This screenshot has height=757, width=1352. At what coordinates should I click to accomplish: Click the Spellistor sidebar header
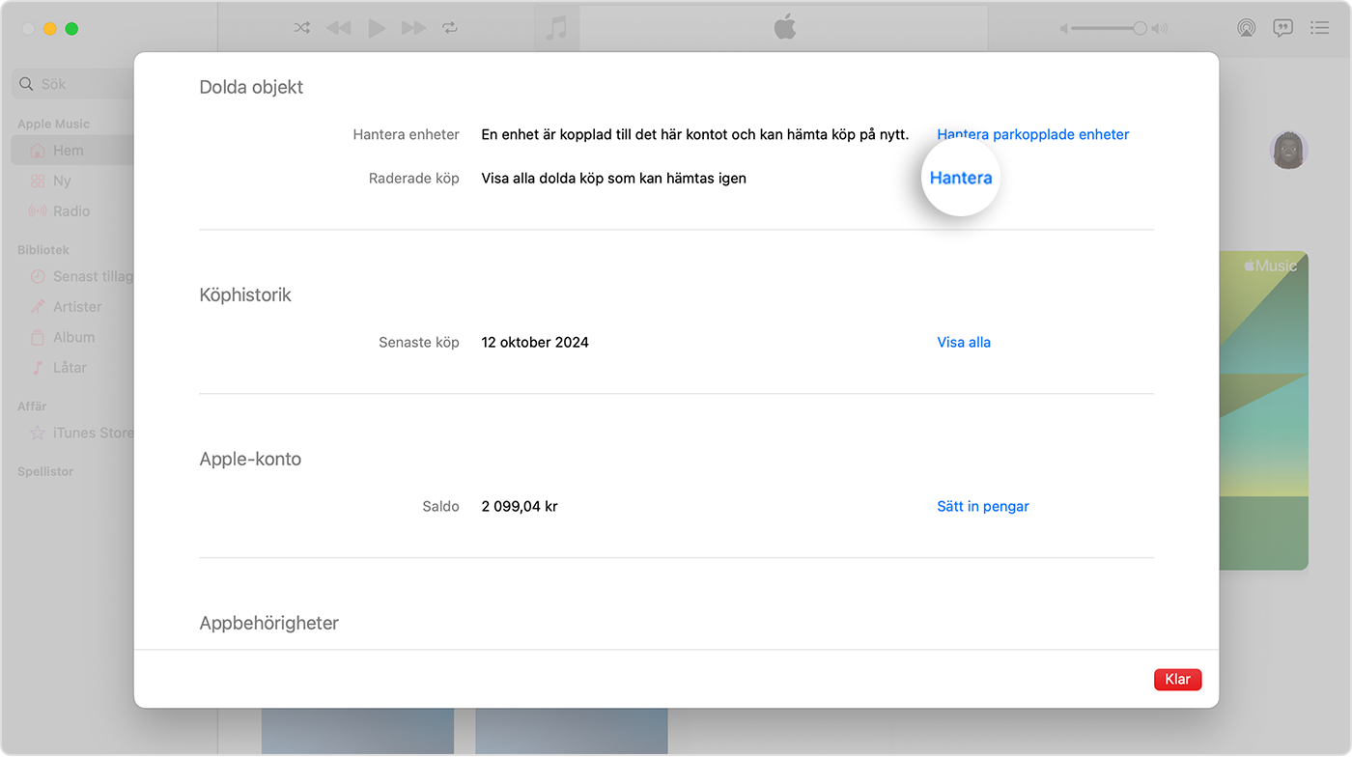click(x=45, y=471)
